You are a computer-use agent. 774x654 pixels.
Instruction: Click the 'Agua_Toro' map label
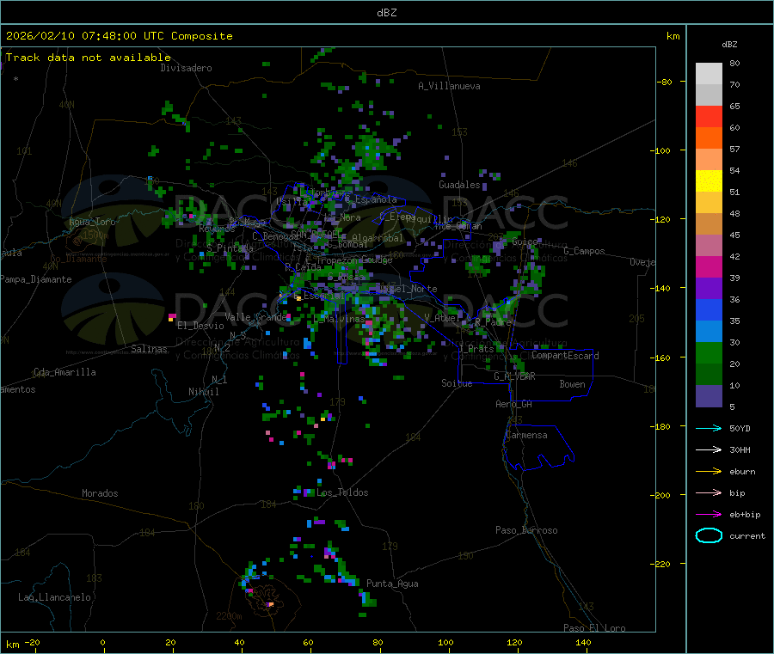[x=92, y=222]
